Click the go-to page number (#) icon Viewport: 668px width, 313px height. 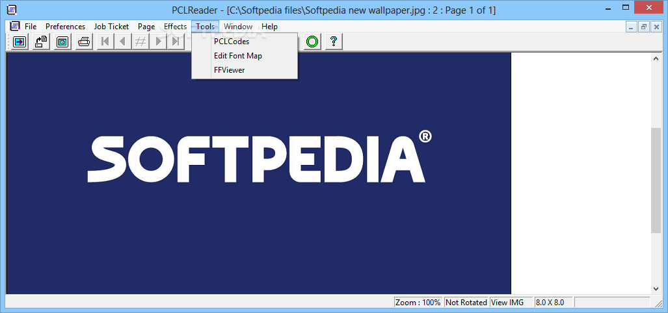[x=140, y=42]
